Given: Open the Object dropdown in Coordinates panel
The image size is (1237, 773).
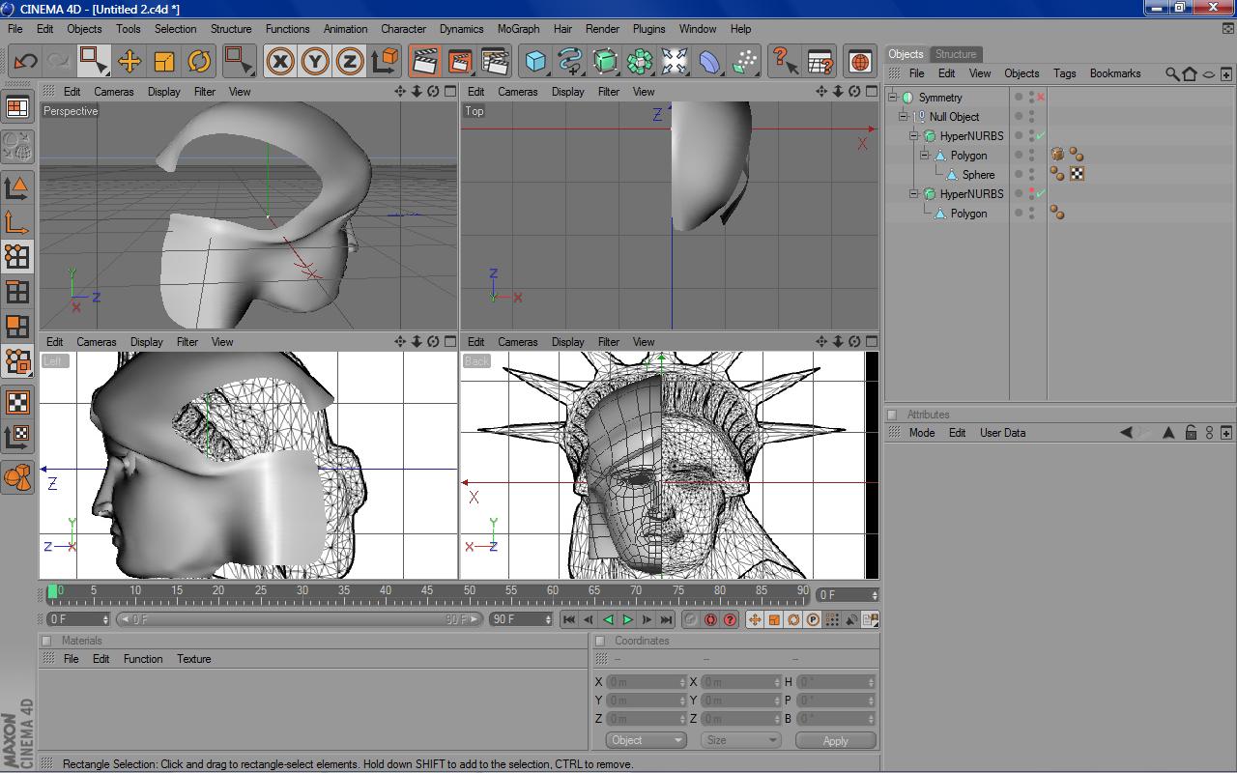Looking at the screenshot, I should pos(647,740).
